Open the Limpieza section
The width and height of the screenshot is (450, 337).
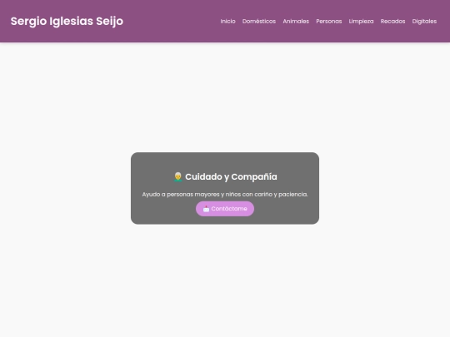pyautogui.click(x=361, y=21)
